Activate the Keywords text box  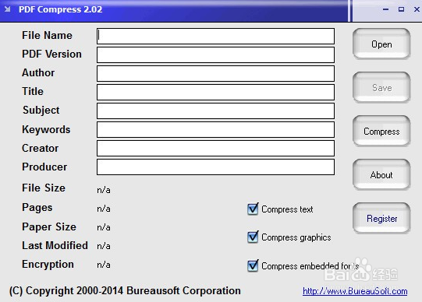[x=215, y=129]
